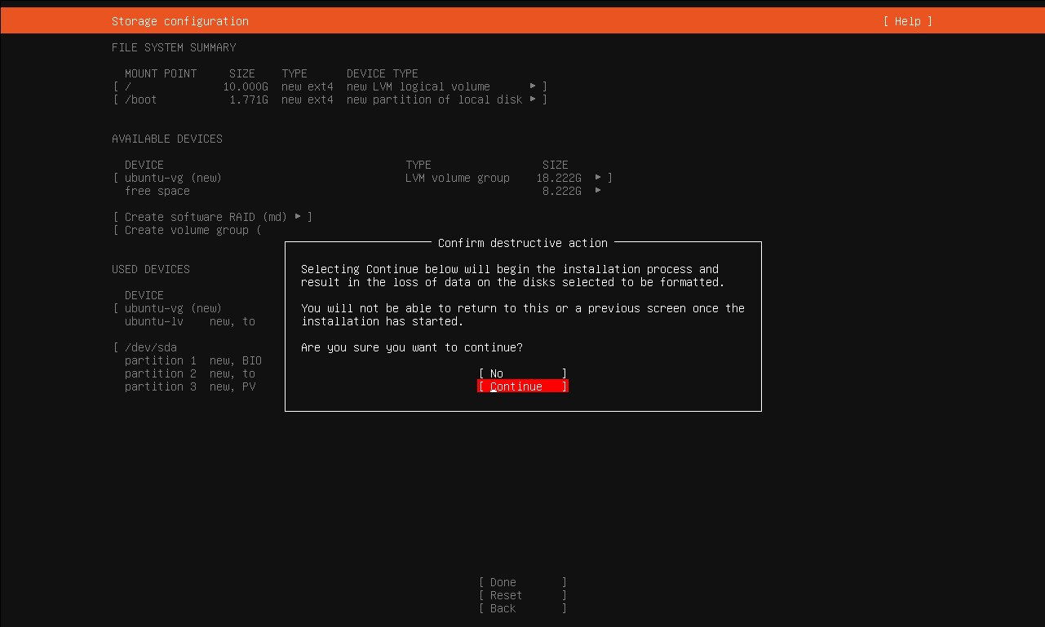Viewport: 1045px width, 627px height.
Task: Click Reset to revert storage changes
Action: 522,594
